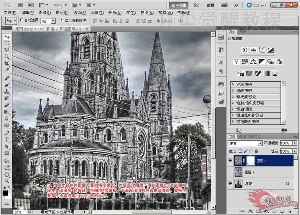Select the History Brush tool
This screenshot has width=300, height=215.
pos(7,98)
